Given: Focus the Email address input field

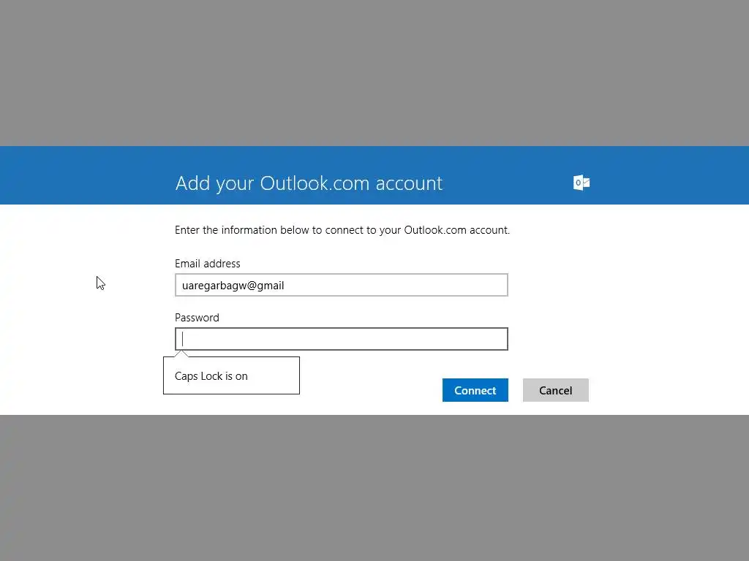Looking at the screenshot, I should coord(341,285).
